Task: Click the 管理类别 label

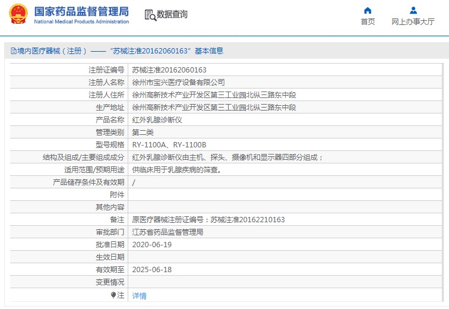Action: (110, 133)
